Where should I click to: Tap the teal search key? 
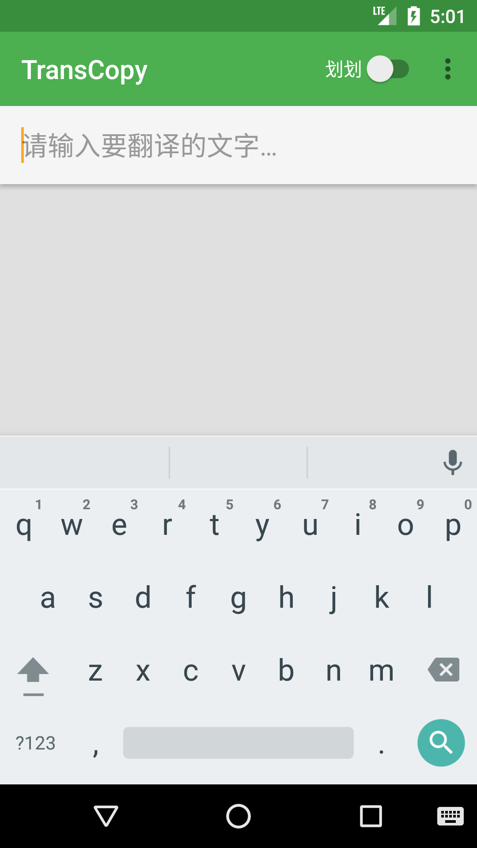pos(441,743)
